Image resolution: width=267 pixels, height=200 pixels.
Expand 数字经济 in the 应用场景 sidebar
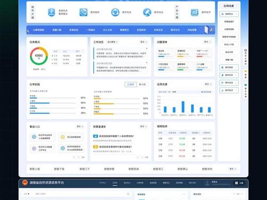(229, 90)
